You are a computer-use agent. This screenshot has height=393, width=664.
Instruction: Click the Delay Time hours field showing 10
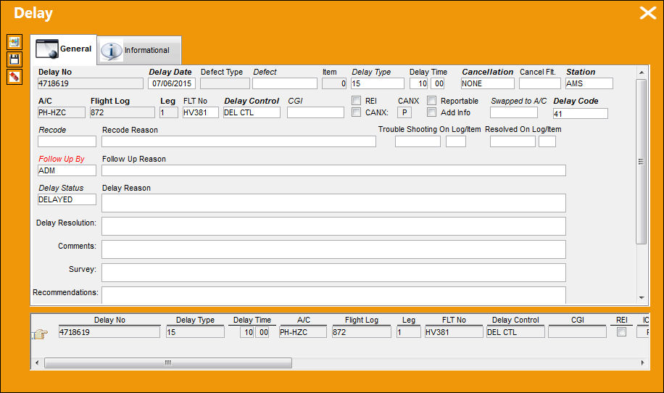pos(419,83)
